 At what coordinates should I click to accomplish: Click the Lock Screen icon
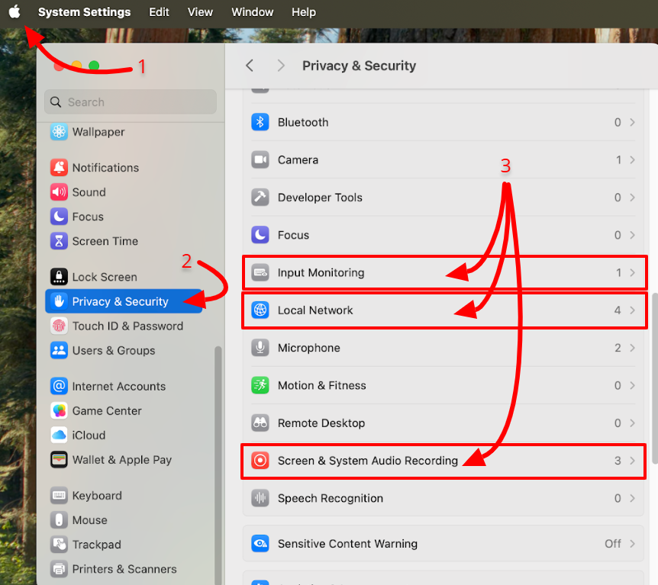(59, 277)
